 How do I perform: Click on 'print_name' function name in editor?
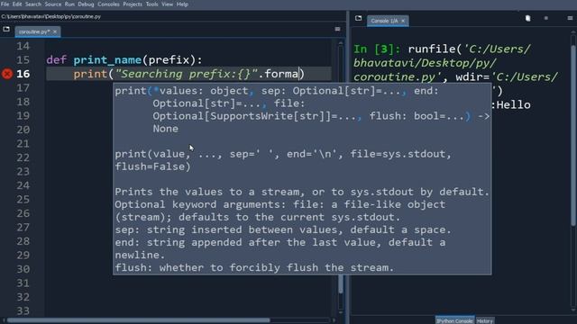pos(107,60)
